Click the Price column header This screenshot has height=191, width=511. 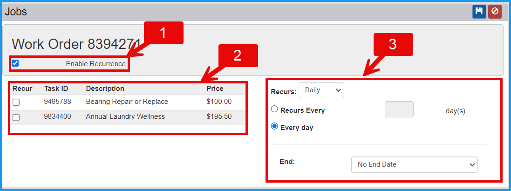(215, 89)
